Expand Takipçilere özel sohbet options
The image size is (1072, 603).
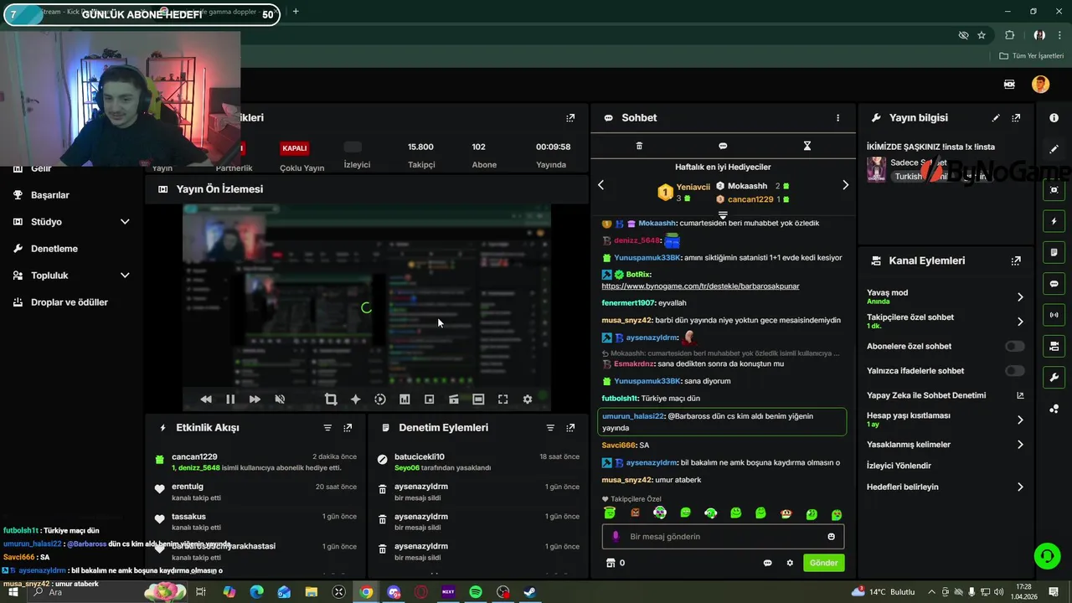coord(1020,322)
